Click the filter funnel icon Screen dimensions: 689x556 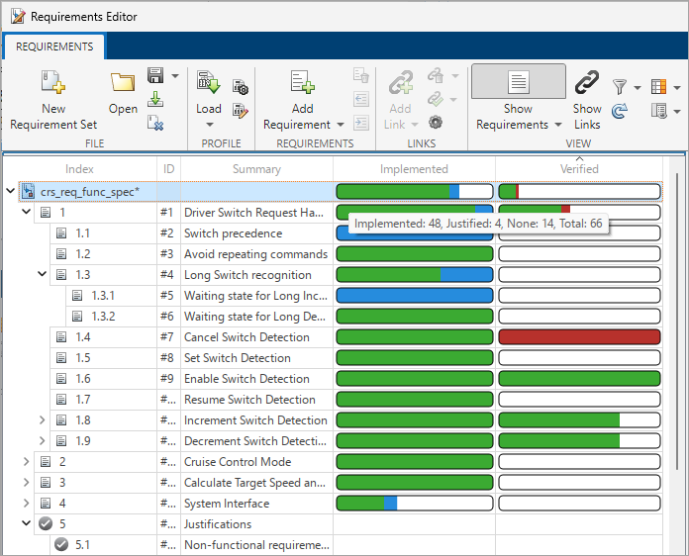(621, 88)
